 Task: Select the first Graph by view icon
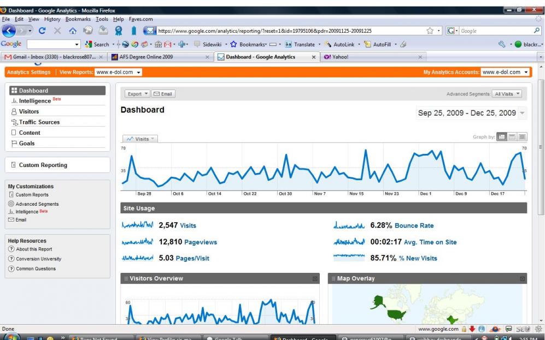[x=502, y=137]
